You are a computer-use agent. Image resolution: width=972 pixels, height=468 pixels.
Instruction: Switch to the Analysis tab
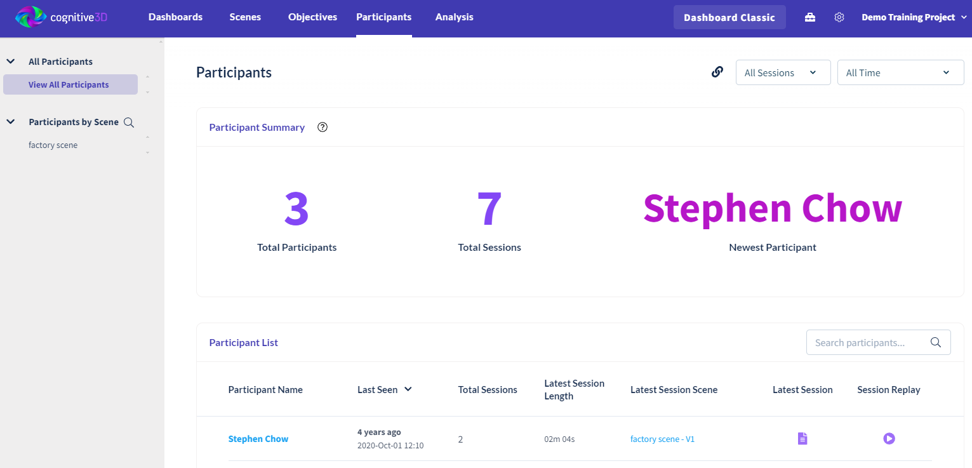(x=454, y=17)
